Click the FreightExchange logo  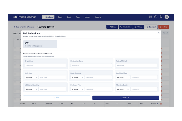[25, 17]
